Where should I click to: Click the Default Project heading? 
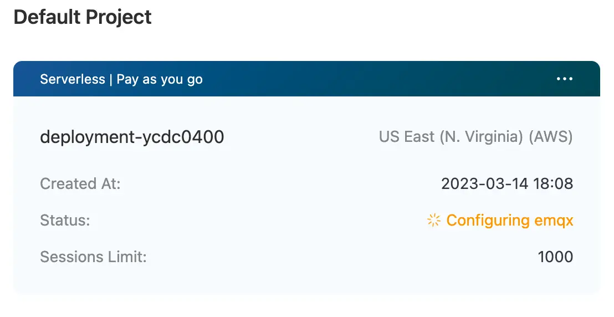(83, 17)
